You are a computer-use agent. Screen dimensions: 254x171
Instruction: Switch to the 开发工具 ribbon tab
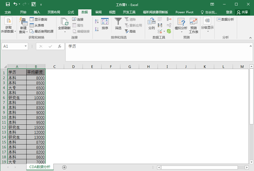click(129, 12)
